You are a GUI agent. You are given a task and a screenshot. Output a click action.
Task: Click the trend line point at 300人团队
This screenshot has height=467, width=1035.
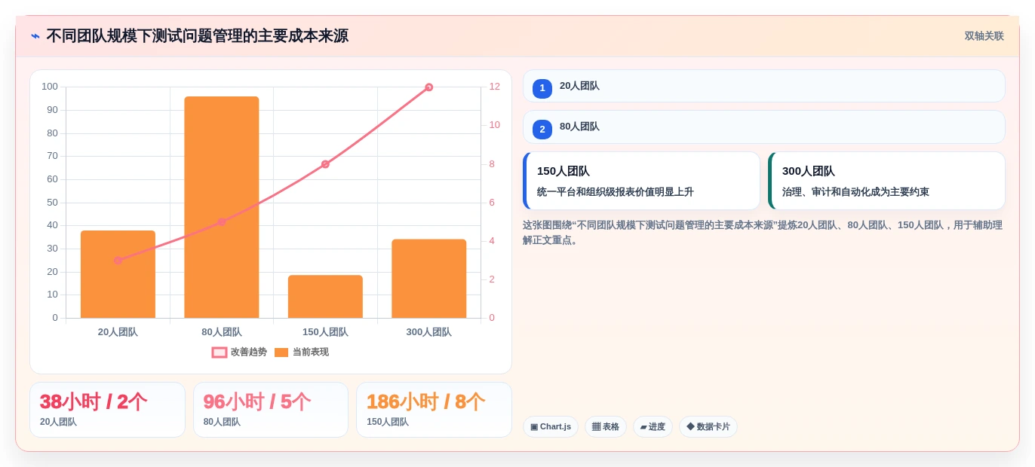(x=429, y=87)
